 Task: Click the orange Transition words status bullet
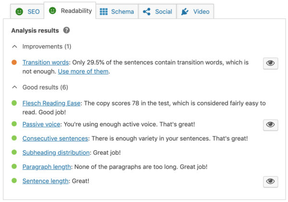pyautogui.click(x=14, y=63)
